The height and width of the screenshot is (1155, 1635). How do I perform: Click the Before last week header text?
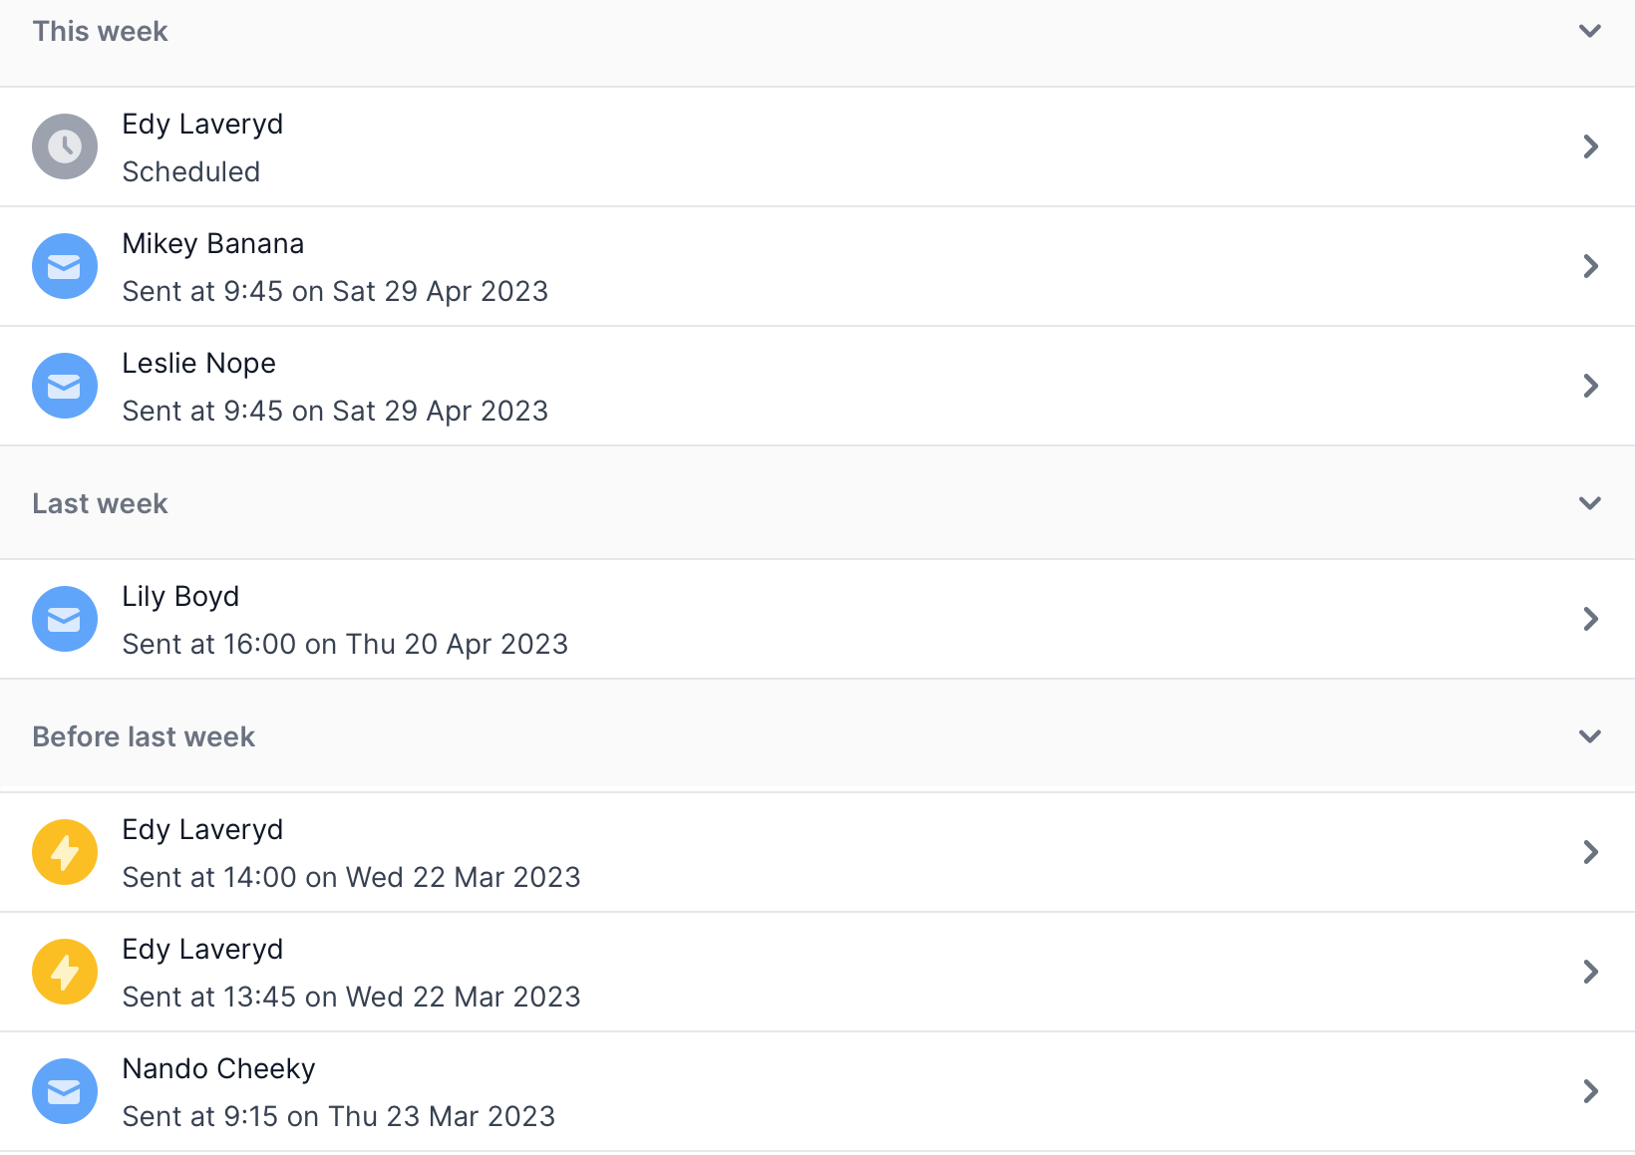[x=144, y=736]
